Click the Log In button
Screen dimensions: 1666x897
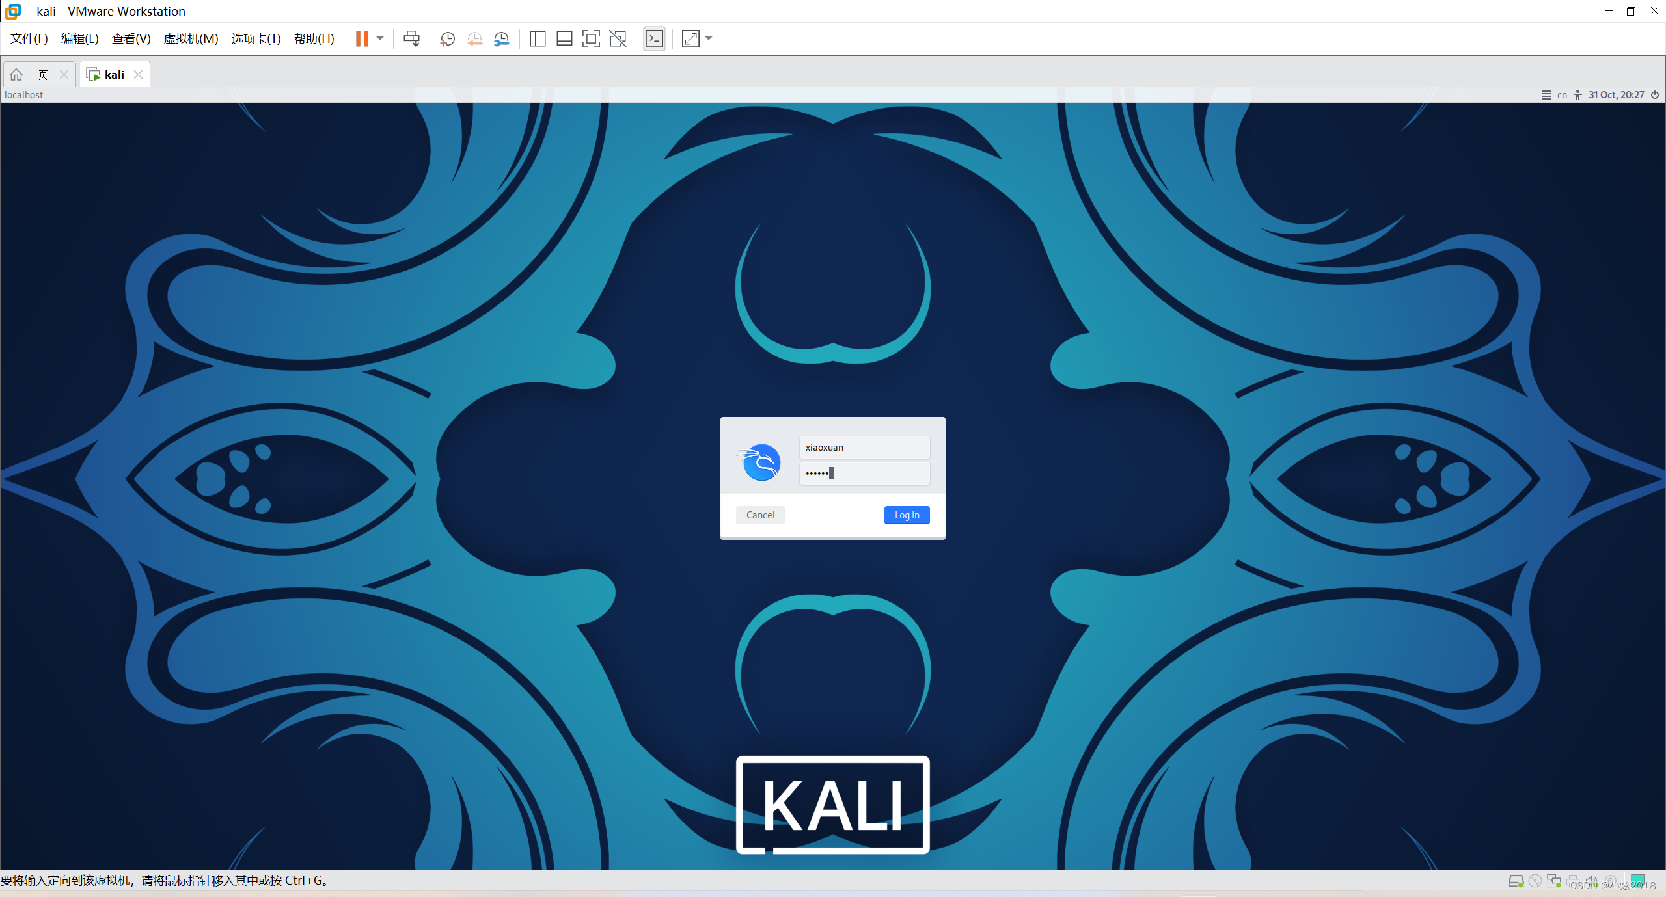(907, 515)
